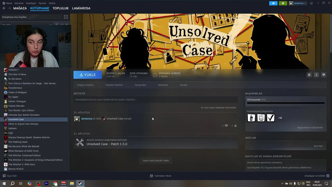Open the announcements megaphone button
This screenshot has width=332, height=187.
(x=273, y=3)
